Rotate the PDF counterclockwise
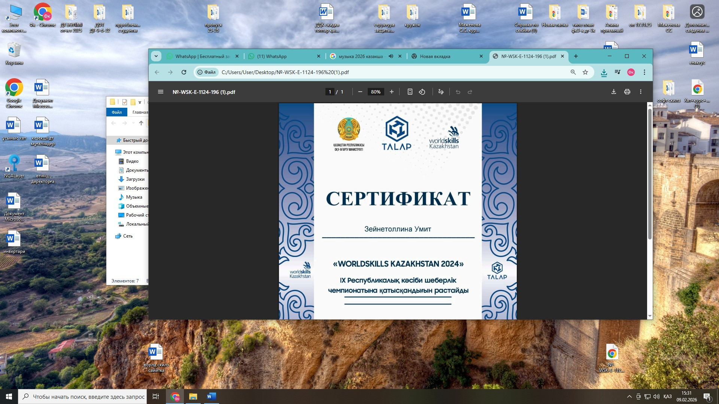 (422, 92)
